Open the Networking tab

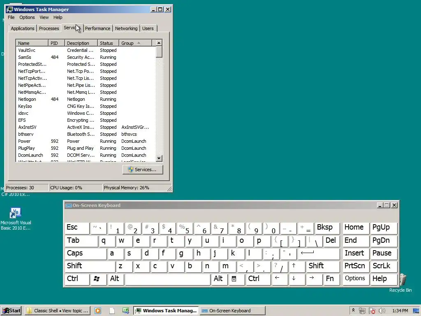click(x=126, y=28)
